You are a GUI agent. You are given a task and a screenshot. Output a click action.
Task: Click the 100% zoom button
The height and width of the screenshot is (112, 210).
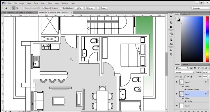[x=79, y=8]
